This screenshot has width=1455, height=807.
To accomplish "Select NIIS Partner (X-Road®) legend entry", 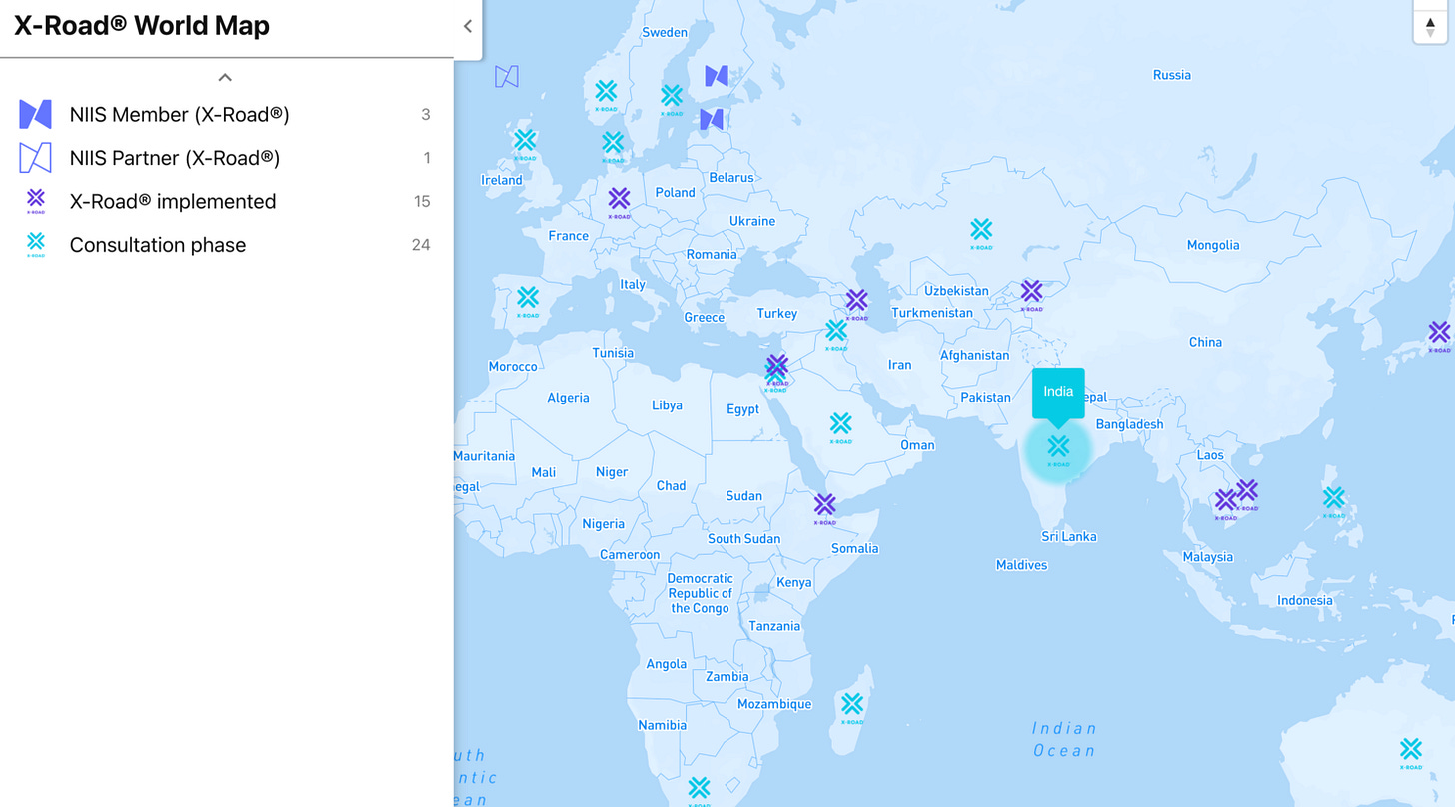I will coord(225,158).
